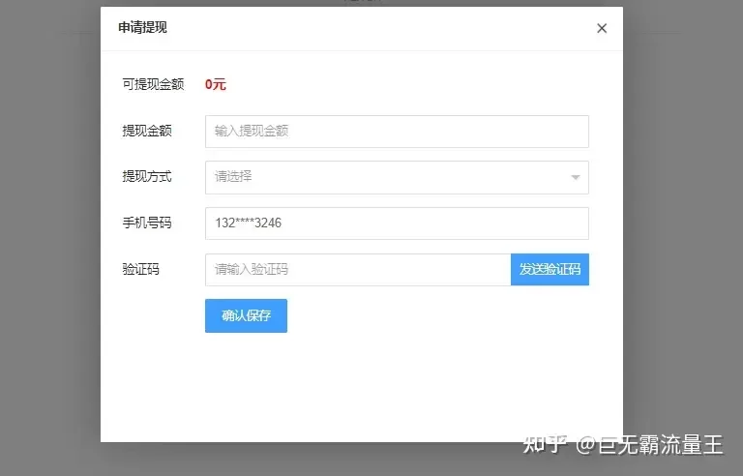Click the blue 确认保存 button
Screen dimensions: 743x476
coord(246,315)
